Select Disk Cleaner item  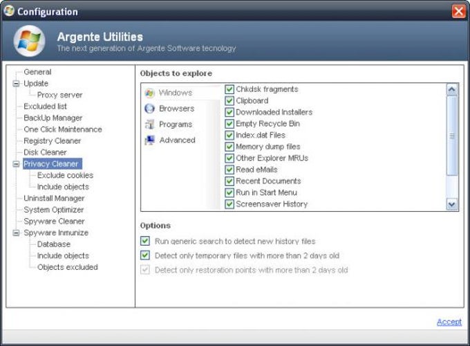tap(45, 152)
